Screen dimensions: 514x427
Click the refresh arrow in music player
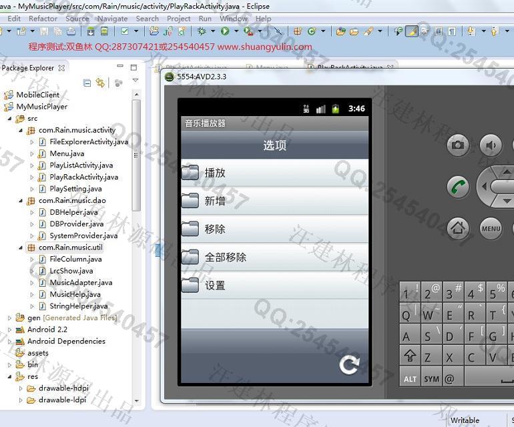tap(349, 365)
